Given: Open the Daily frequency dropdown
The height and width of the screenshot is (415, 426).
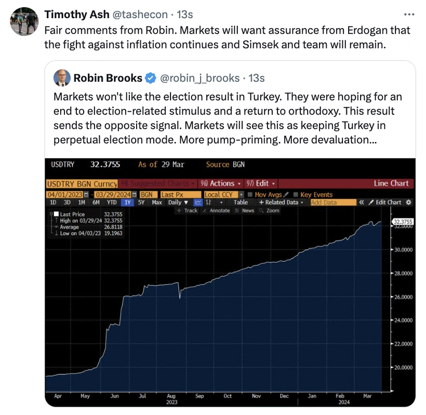Looking at the screenshot, I should (x=178, y=202).
